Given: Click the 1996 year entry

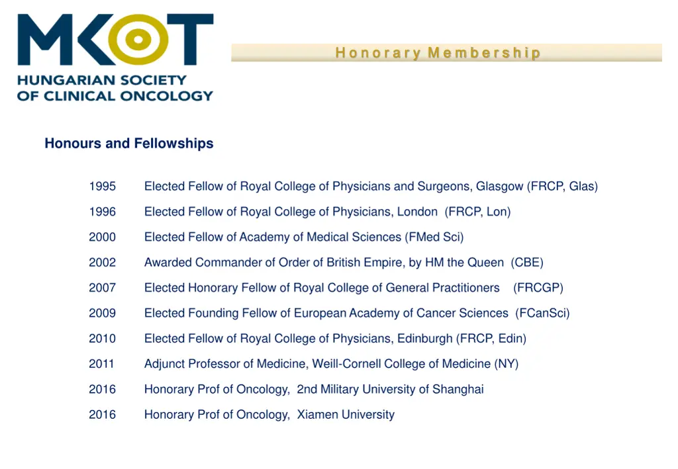Looking at the screenshot, I should tap(103, 212).
